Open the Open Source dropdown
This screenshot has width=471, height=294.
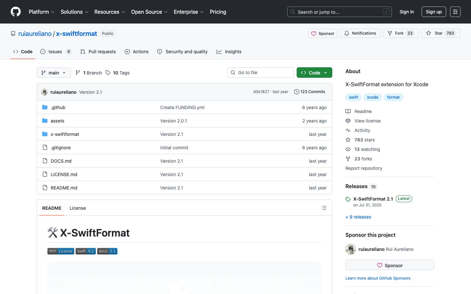click(x=149, y=12)
